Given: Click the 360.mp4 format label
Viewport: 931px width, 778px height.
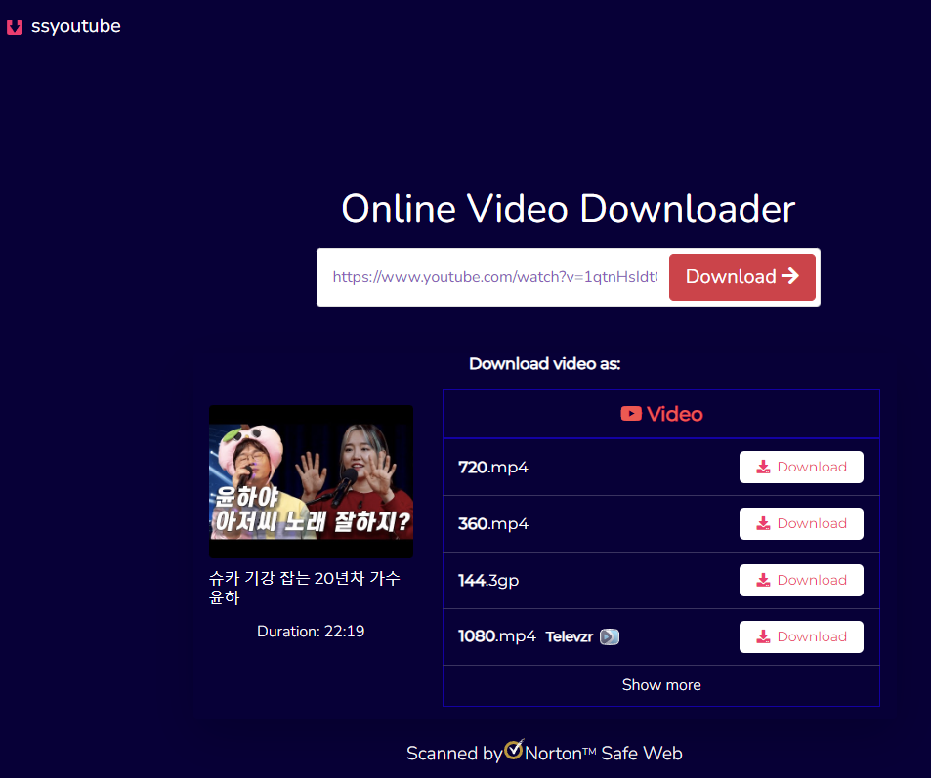Looking at the screenshot, I should point(492,523).
